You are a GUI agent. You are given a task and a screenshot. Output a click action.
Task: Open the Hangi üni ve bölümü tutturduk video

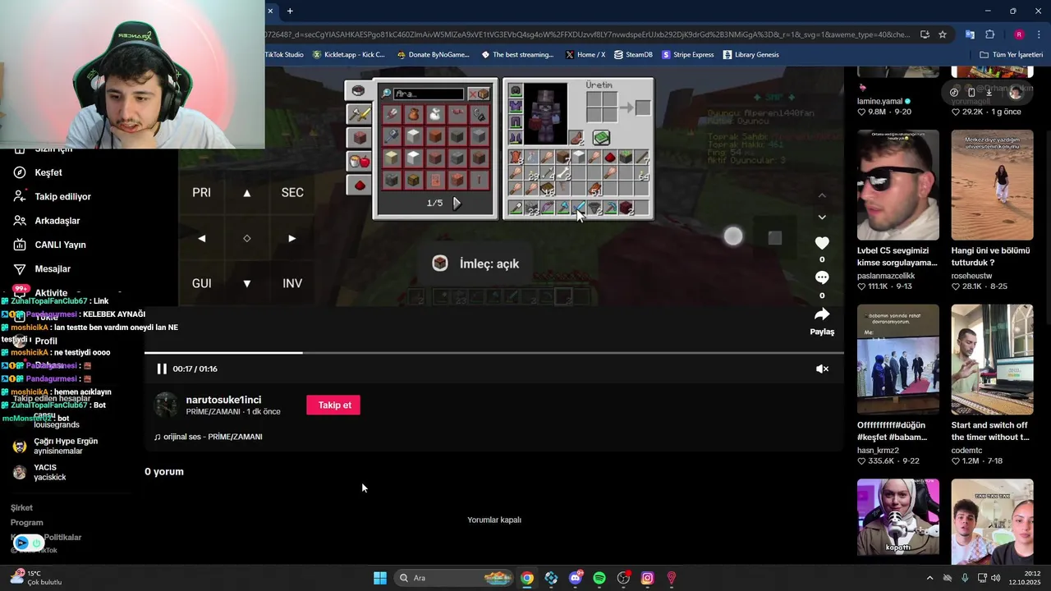click(992, 185)
